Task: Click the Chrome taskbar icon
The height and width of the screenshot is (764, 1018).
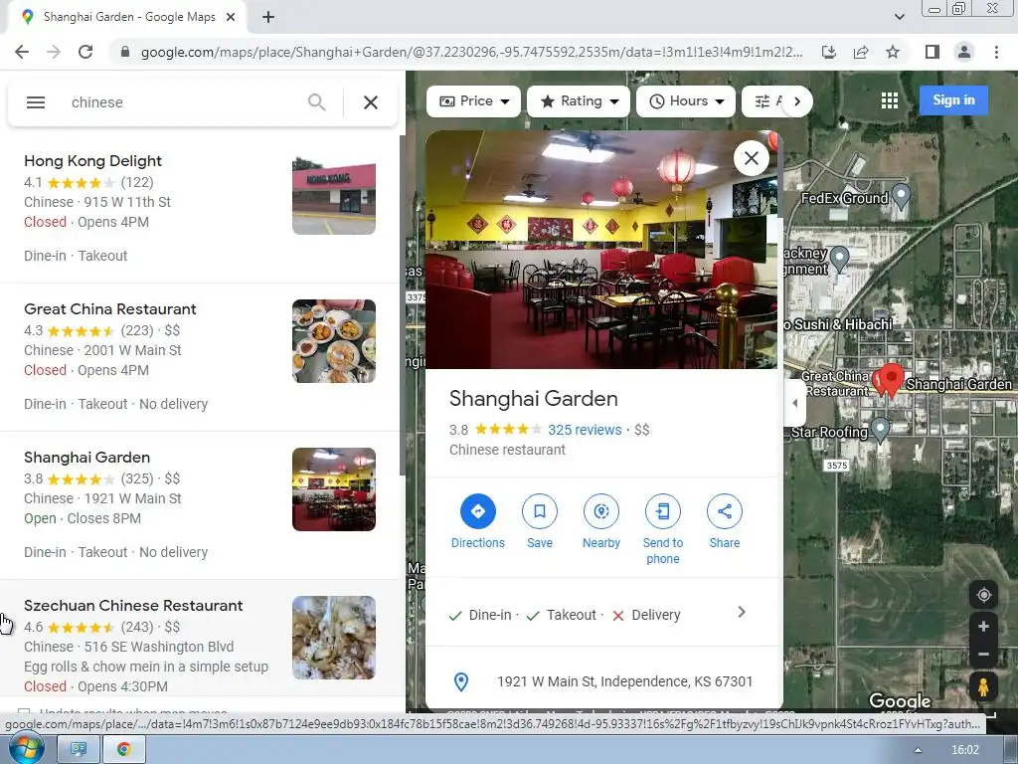Action: tap(124, 749)
